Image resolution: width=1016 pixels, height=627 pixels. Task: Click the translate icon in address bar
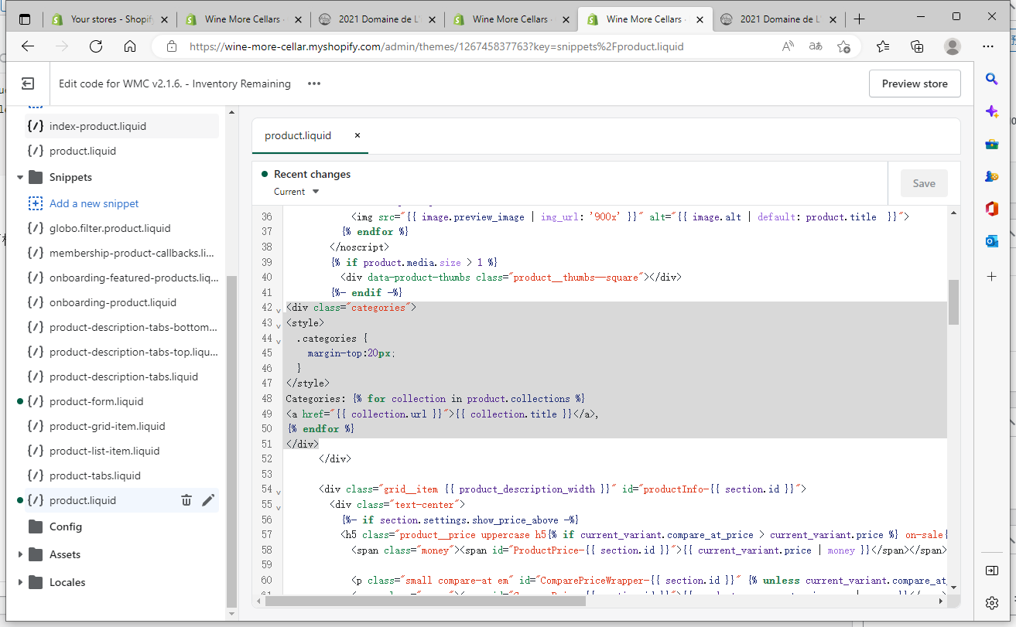point(816,46)
